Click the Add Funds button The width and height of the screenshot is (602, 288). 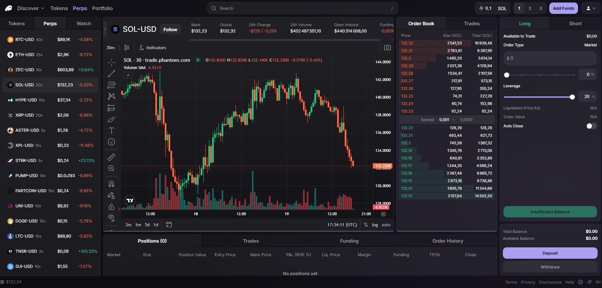(x=563, y=8)
